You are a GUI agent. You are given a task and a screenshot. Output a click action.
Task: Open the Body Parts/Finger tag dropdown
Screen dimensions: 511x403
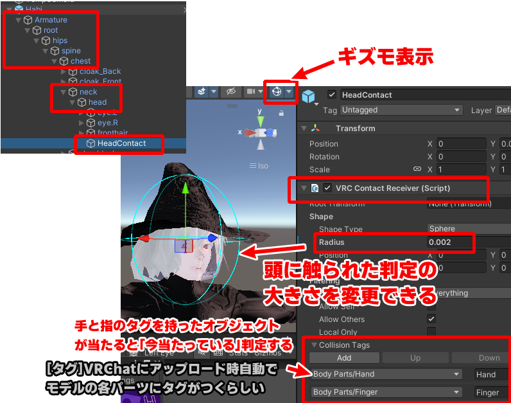[386, 392]
